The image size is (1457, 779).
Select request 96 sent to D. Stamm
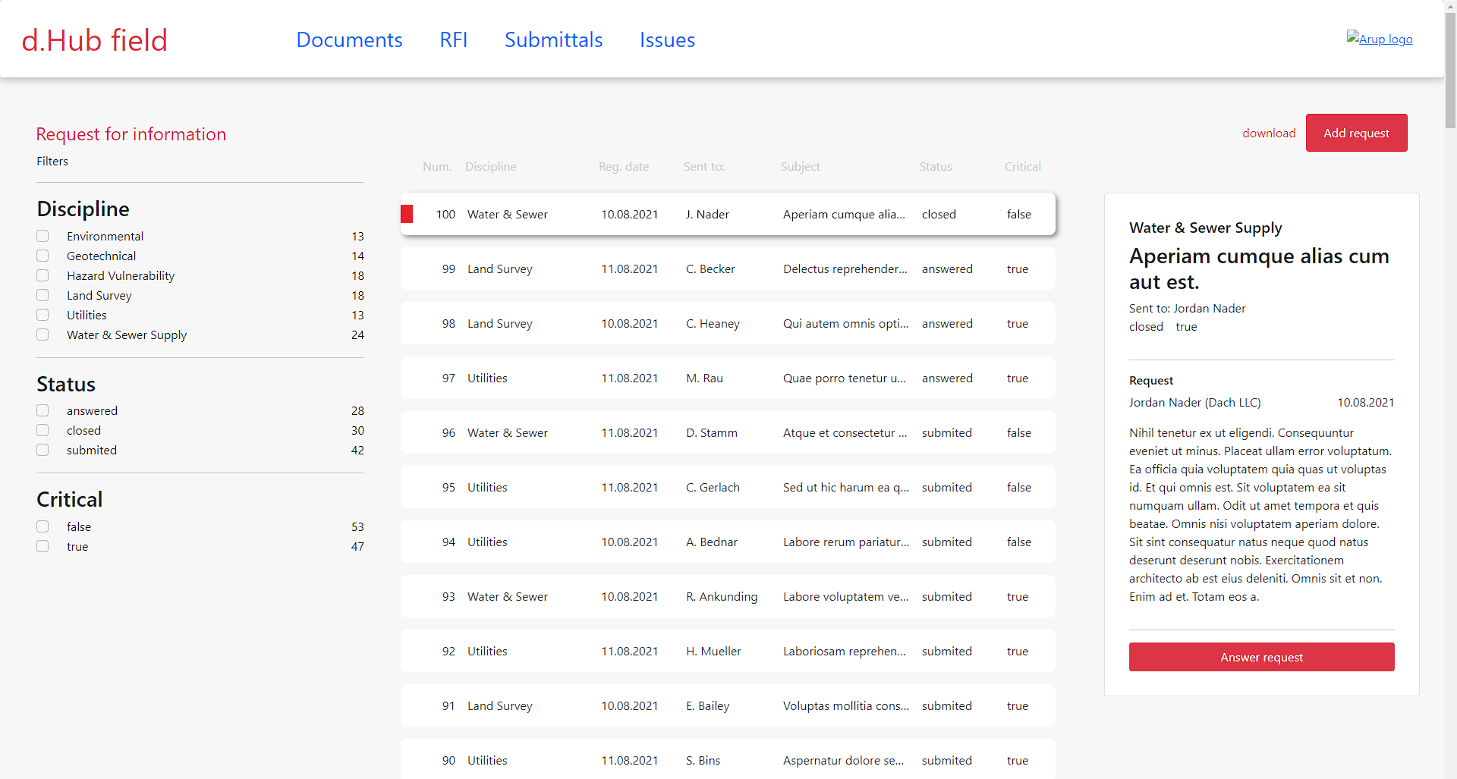(x=728, y=432)
